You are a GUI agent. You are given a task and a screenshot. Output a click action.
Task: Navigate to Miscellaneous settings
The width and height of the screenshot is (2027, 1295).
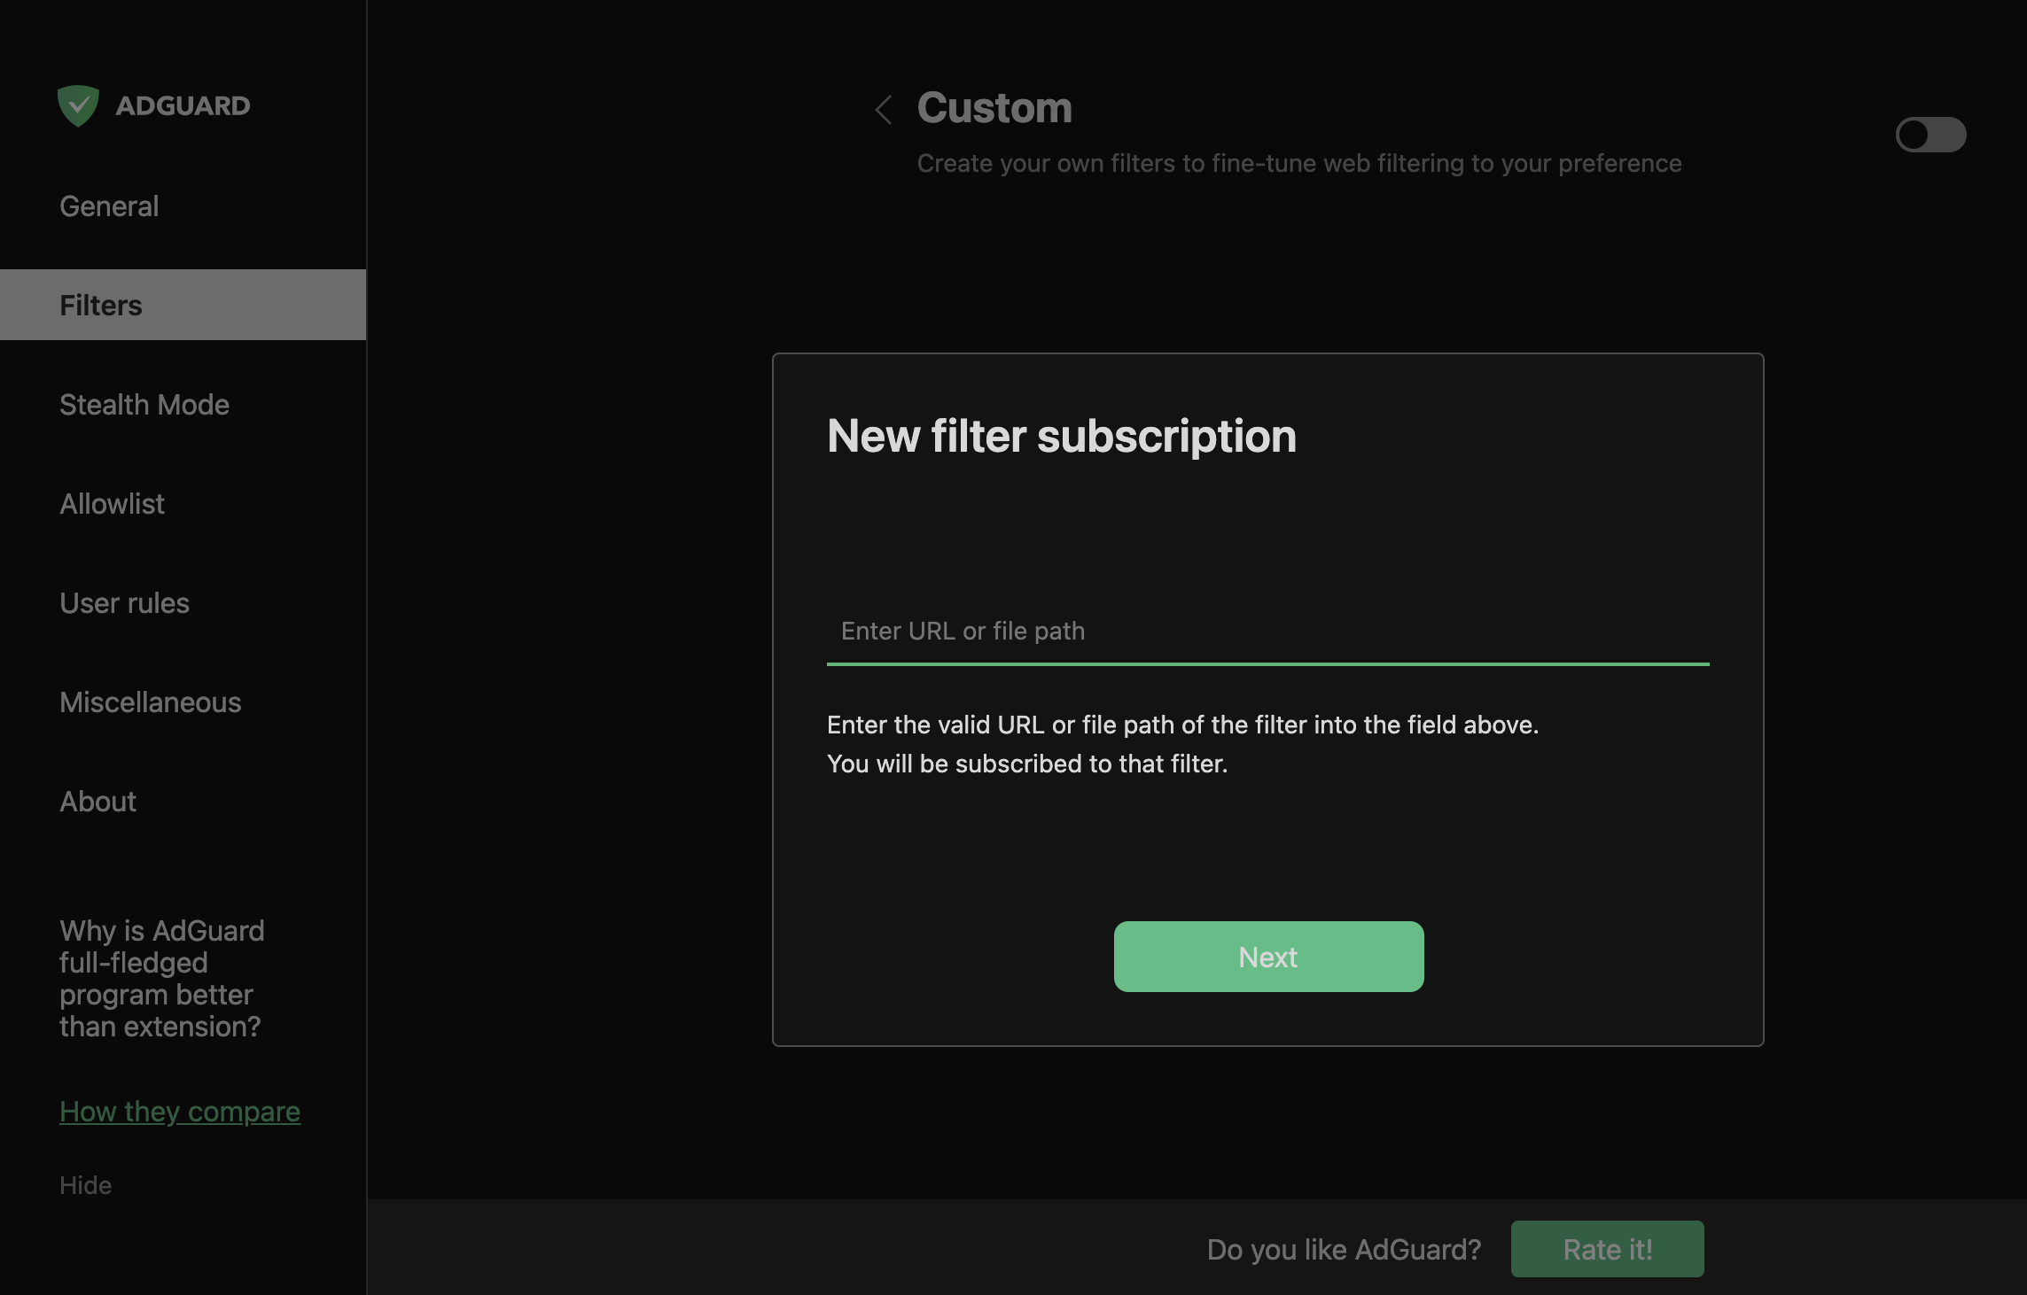149,700
